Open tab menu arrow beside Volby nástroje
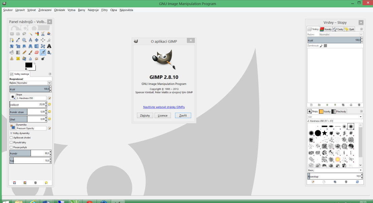The width and height of the screenshot is (373, 203). [x=50, y=74]
